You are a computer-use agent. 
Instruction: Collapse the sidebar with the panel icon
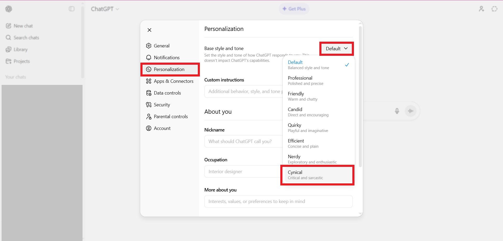(72, 9)
